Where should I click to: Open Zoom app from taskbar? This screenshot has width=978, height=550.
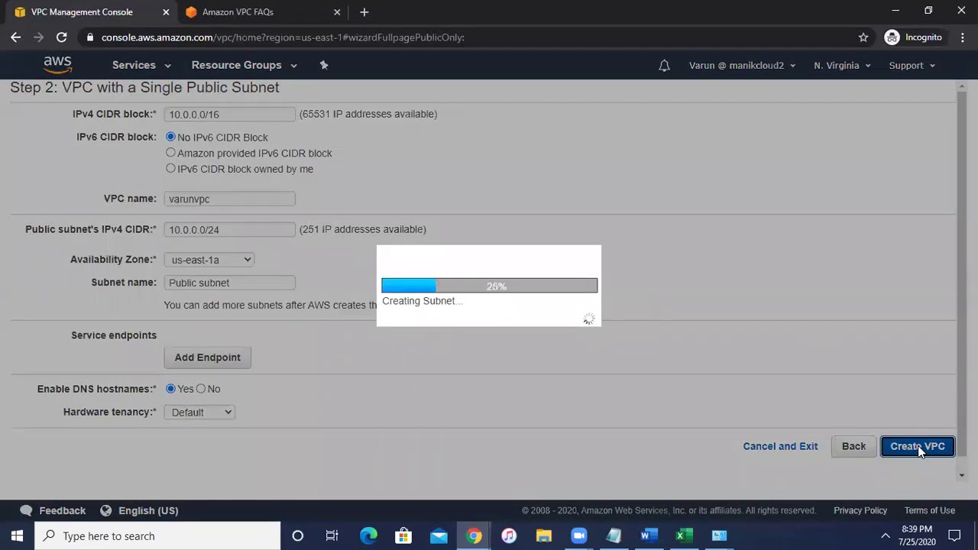coord(579,536)
